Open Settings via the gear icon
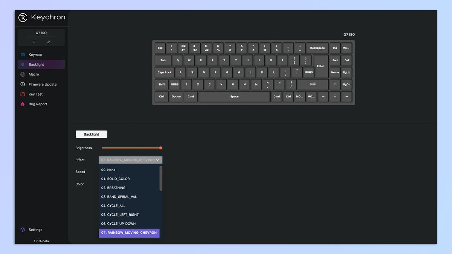This screenshot has height=254, width=452. [x=23, y=230]
